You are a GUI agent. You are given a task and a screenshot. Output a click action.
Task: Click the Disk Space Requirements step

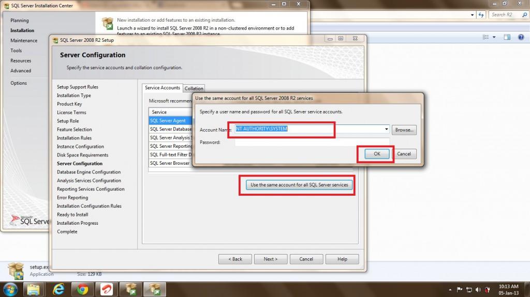(x=82, y=155)
